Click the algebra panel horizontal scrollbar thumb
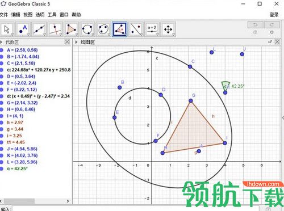 click(x=19, y=201)
